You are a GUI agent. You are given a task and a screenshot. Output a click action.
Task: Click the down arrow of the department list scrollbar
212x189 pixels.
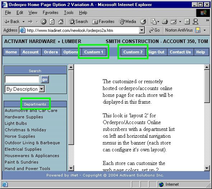tap(71, 168)
